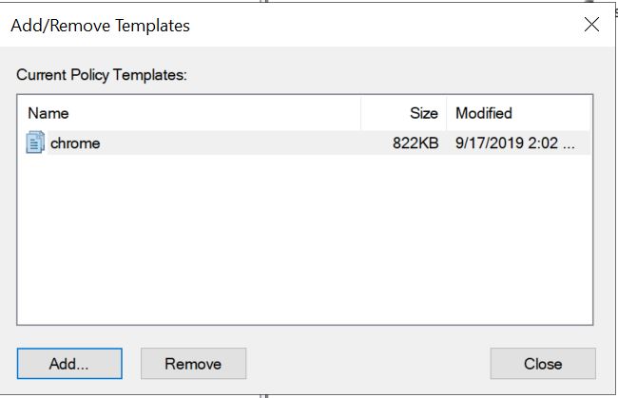Select the chrome template name
This screenshot has width=618, height=398.
click(x=75, y=143)
